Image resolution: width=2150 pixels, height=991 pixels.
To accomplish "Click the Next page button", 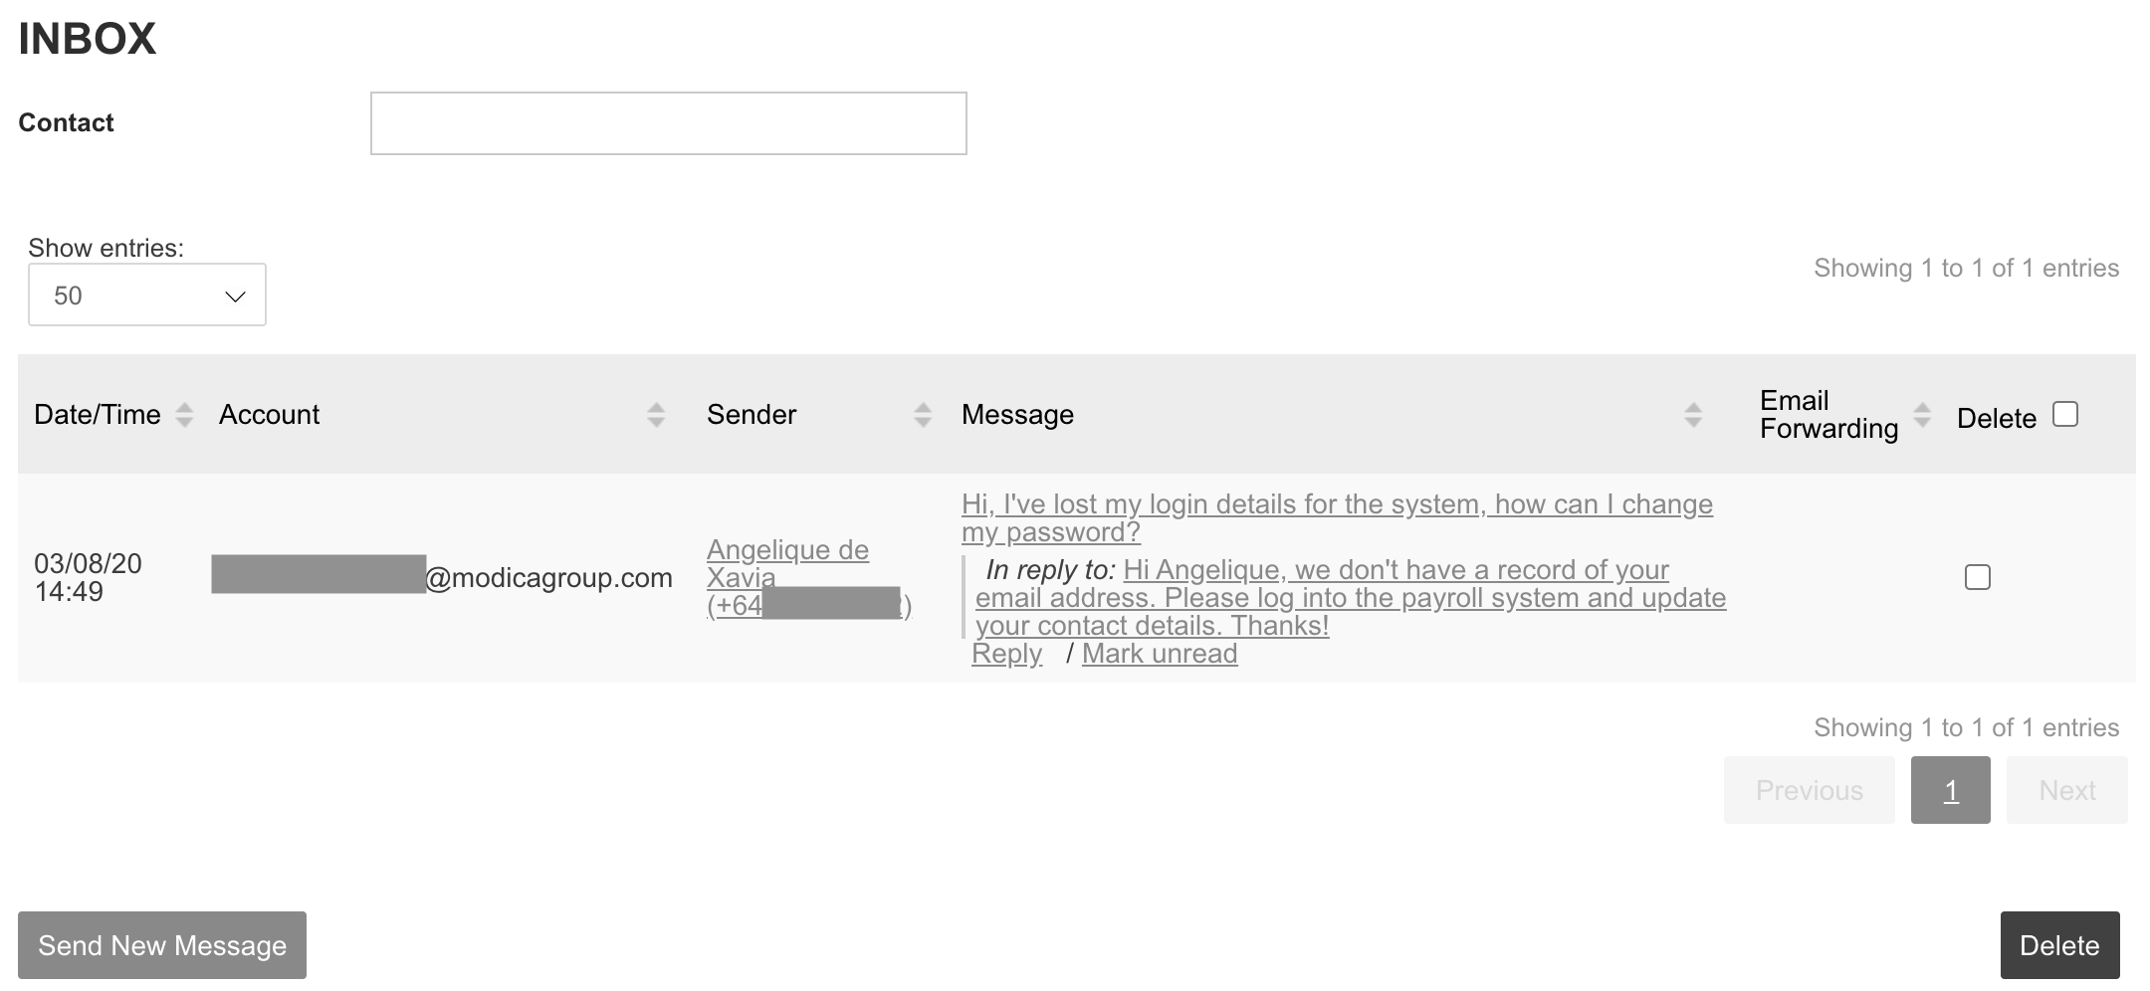I will coord(2066,790).
